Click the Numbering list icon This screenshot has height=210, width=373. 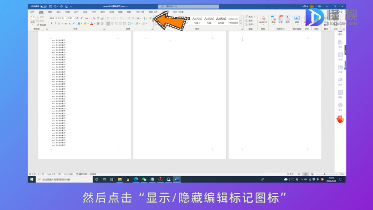tap(115, 18)
